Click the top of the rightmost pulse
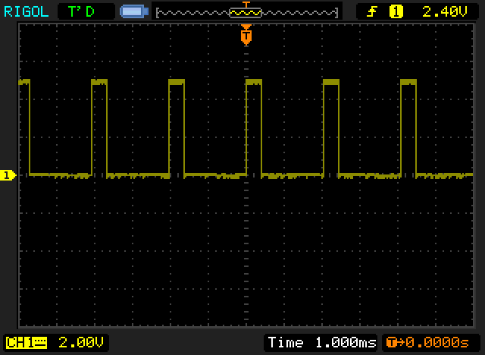This screenshot has width=485, height=355. [408, 80]
